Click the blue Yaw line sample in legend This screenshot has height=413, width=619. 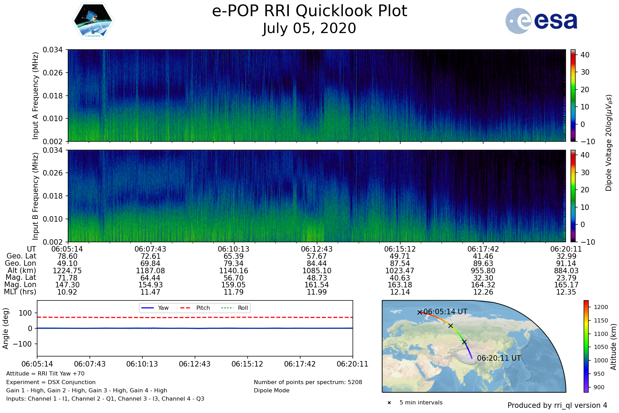147,308
